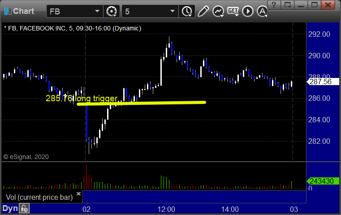Open the studies chart-line icon
The width and height of the screenshot is (341, 215).
pyautogui.click(x=218, y=11)
